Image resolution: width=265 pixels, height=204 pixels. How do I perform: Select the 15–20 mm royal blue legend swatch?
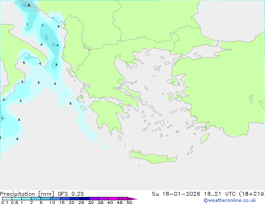point(65,199)
